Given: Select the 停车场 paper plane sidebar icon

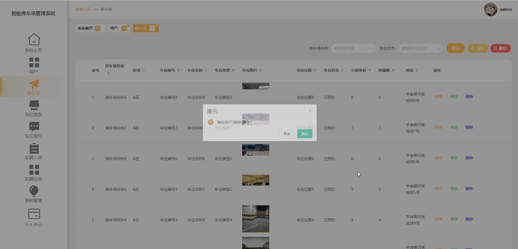Looking at the screenshot, I should click(34, 84).
